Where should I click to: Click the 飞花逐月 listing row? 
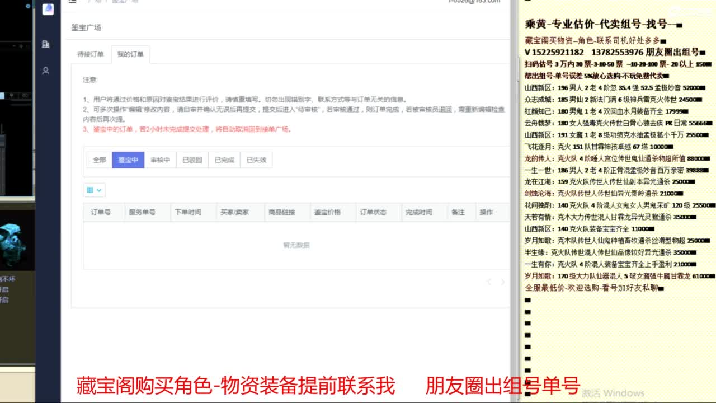coord(598,146)
